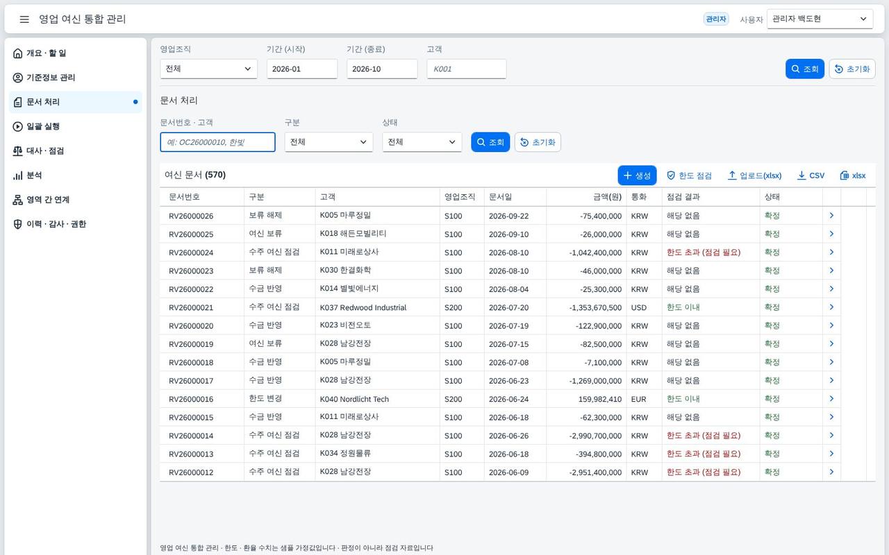Click the 기준정보 관리 person icon
Screen dimensions: 889x555
(18, 78)
